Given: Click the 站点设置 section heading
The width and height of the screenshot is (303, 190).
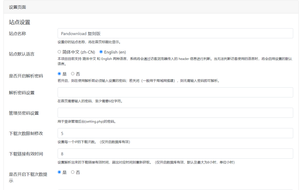Looking at the screenshot, I should [20, 23].
